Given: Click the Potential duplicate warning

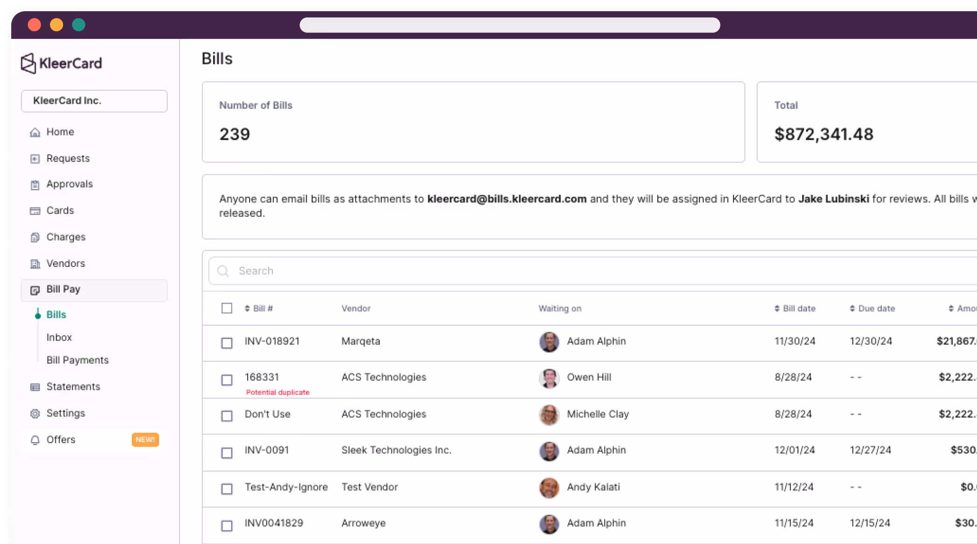Looking at the screenshot, I should point(278,392).
